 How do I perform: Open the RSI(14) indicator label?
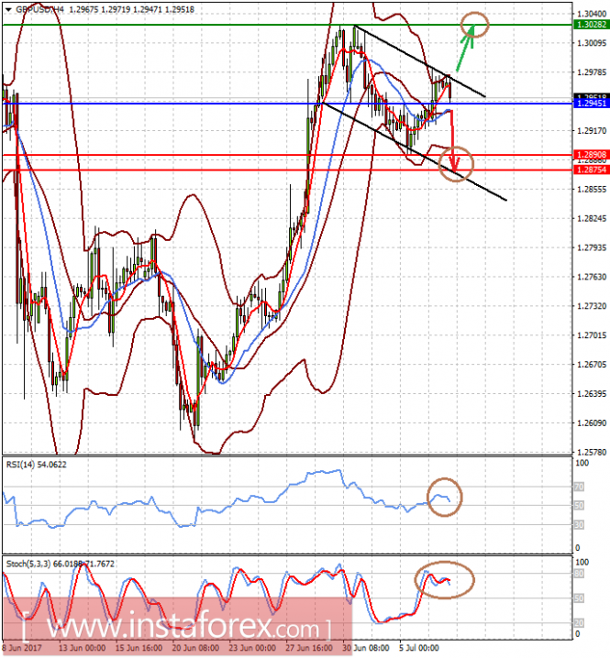tap(36, 465)
